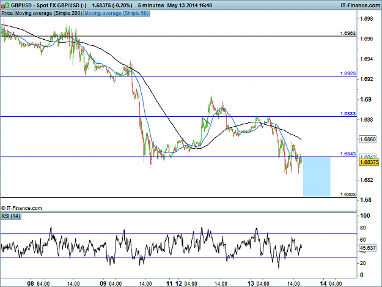Click the 11 date label on time axis

click(x=169, y=283)
